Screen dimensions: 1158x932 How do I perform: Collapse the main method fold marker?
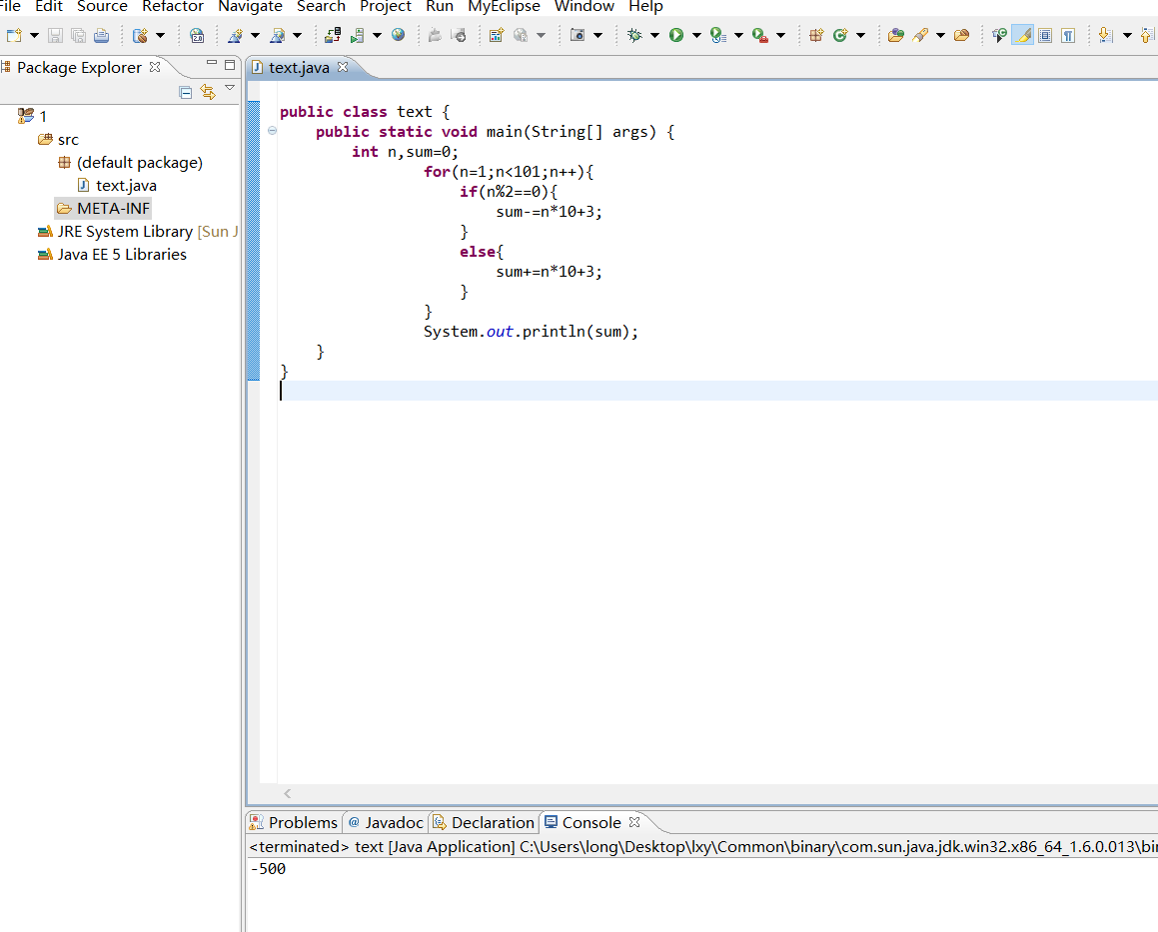[272, 132]
